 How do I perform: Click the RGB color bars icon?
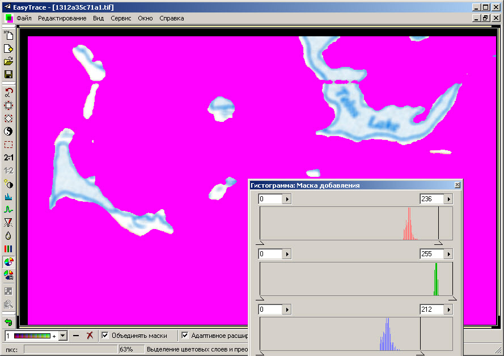click(9, 249)
